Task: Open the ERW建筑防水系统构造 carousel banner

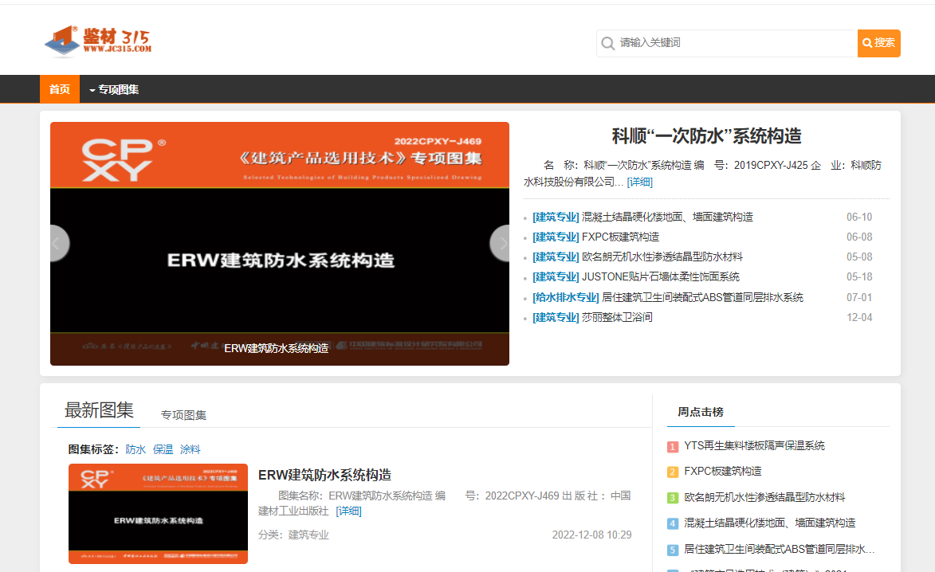Action: [x=280, y=244]
